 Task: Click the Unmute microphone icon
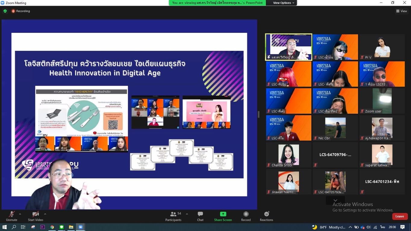[x=11, y=214]
